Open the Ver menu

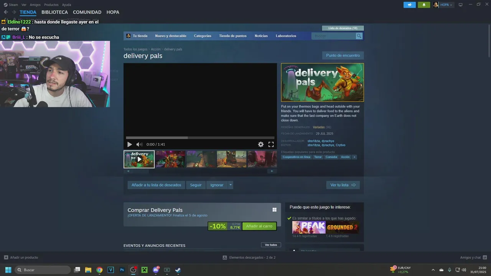coord(24,5)
